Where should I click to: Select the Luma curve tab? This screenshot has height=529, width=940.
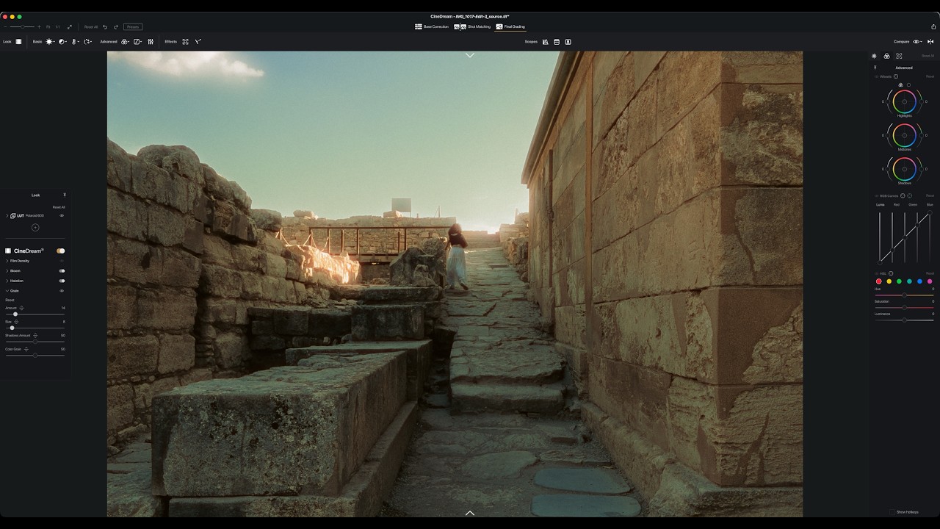pyautogui.click(x=881, y=205)
